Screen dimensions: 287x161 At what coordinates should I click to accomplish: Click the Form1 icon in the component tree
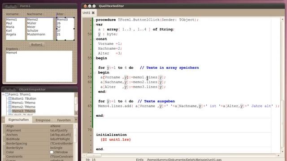(7, 94)
